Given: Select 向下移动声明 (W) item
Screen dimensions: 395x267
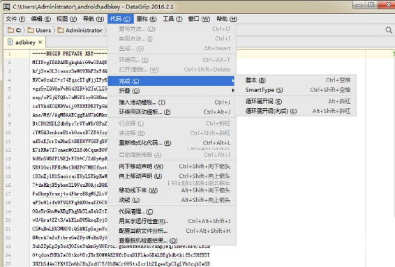Looking at the screenshot, I should (x=172, y=167).
